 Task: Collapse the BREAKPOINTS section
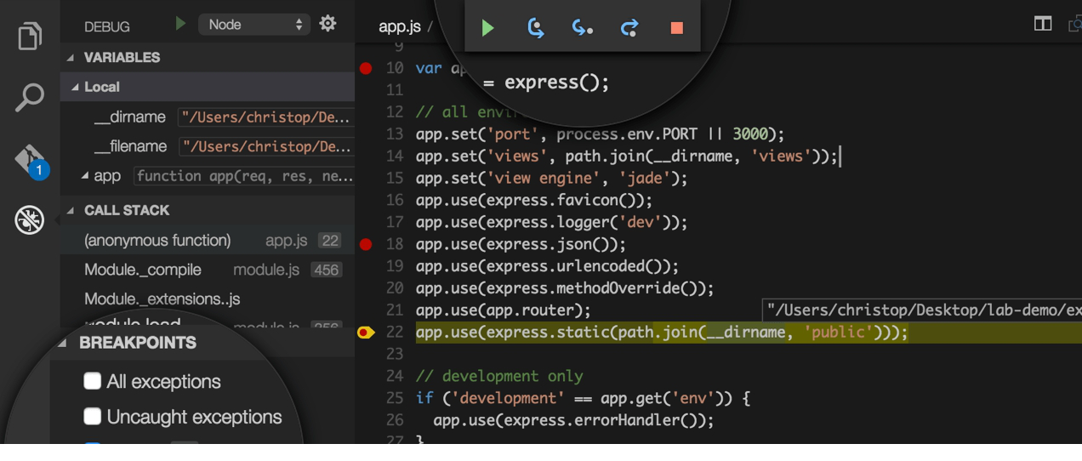[63, 343]
